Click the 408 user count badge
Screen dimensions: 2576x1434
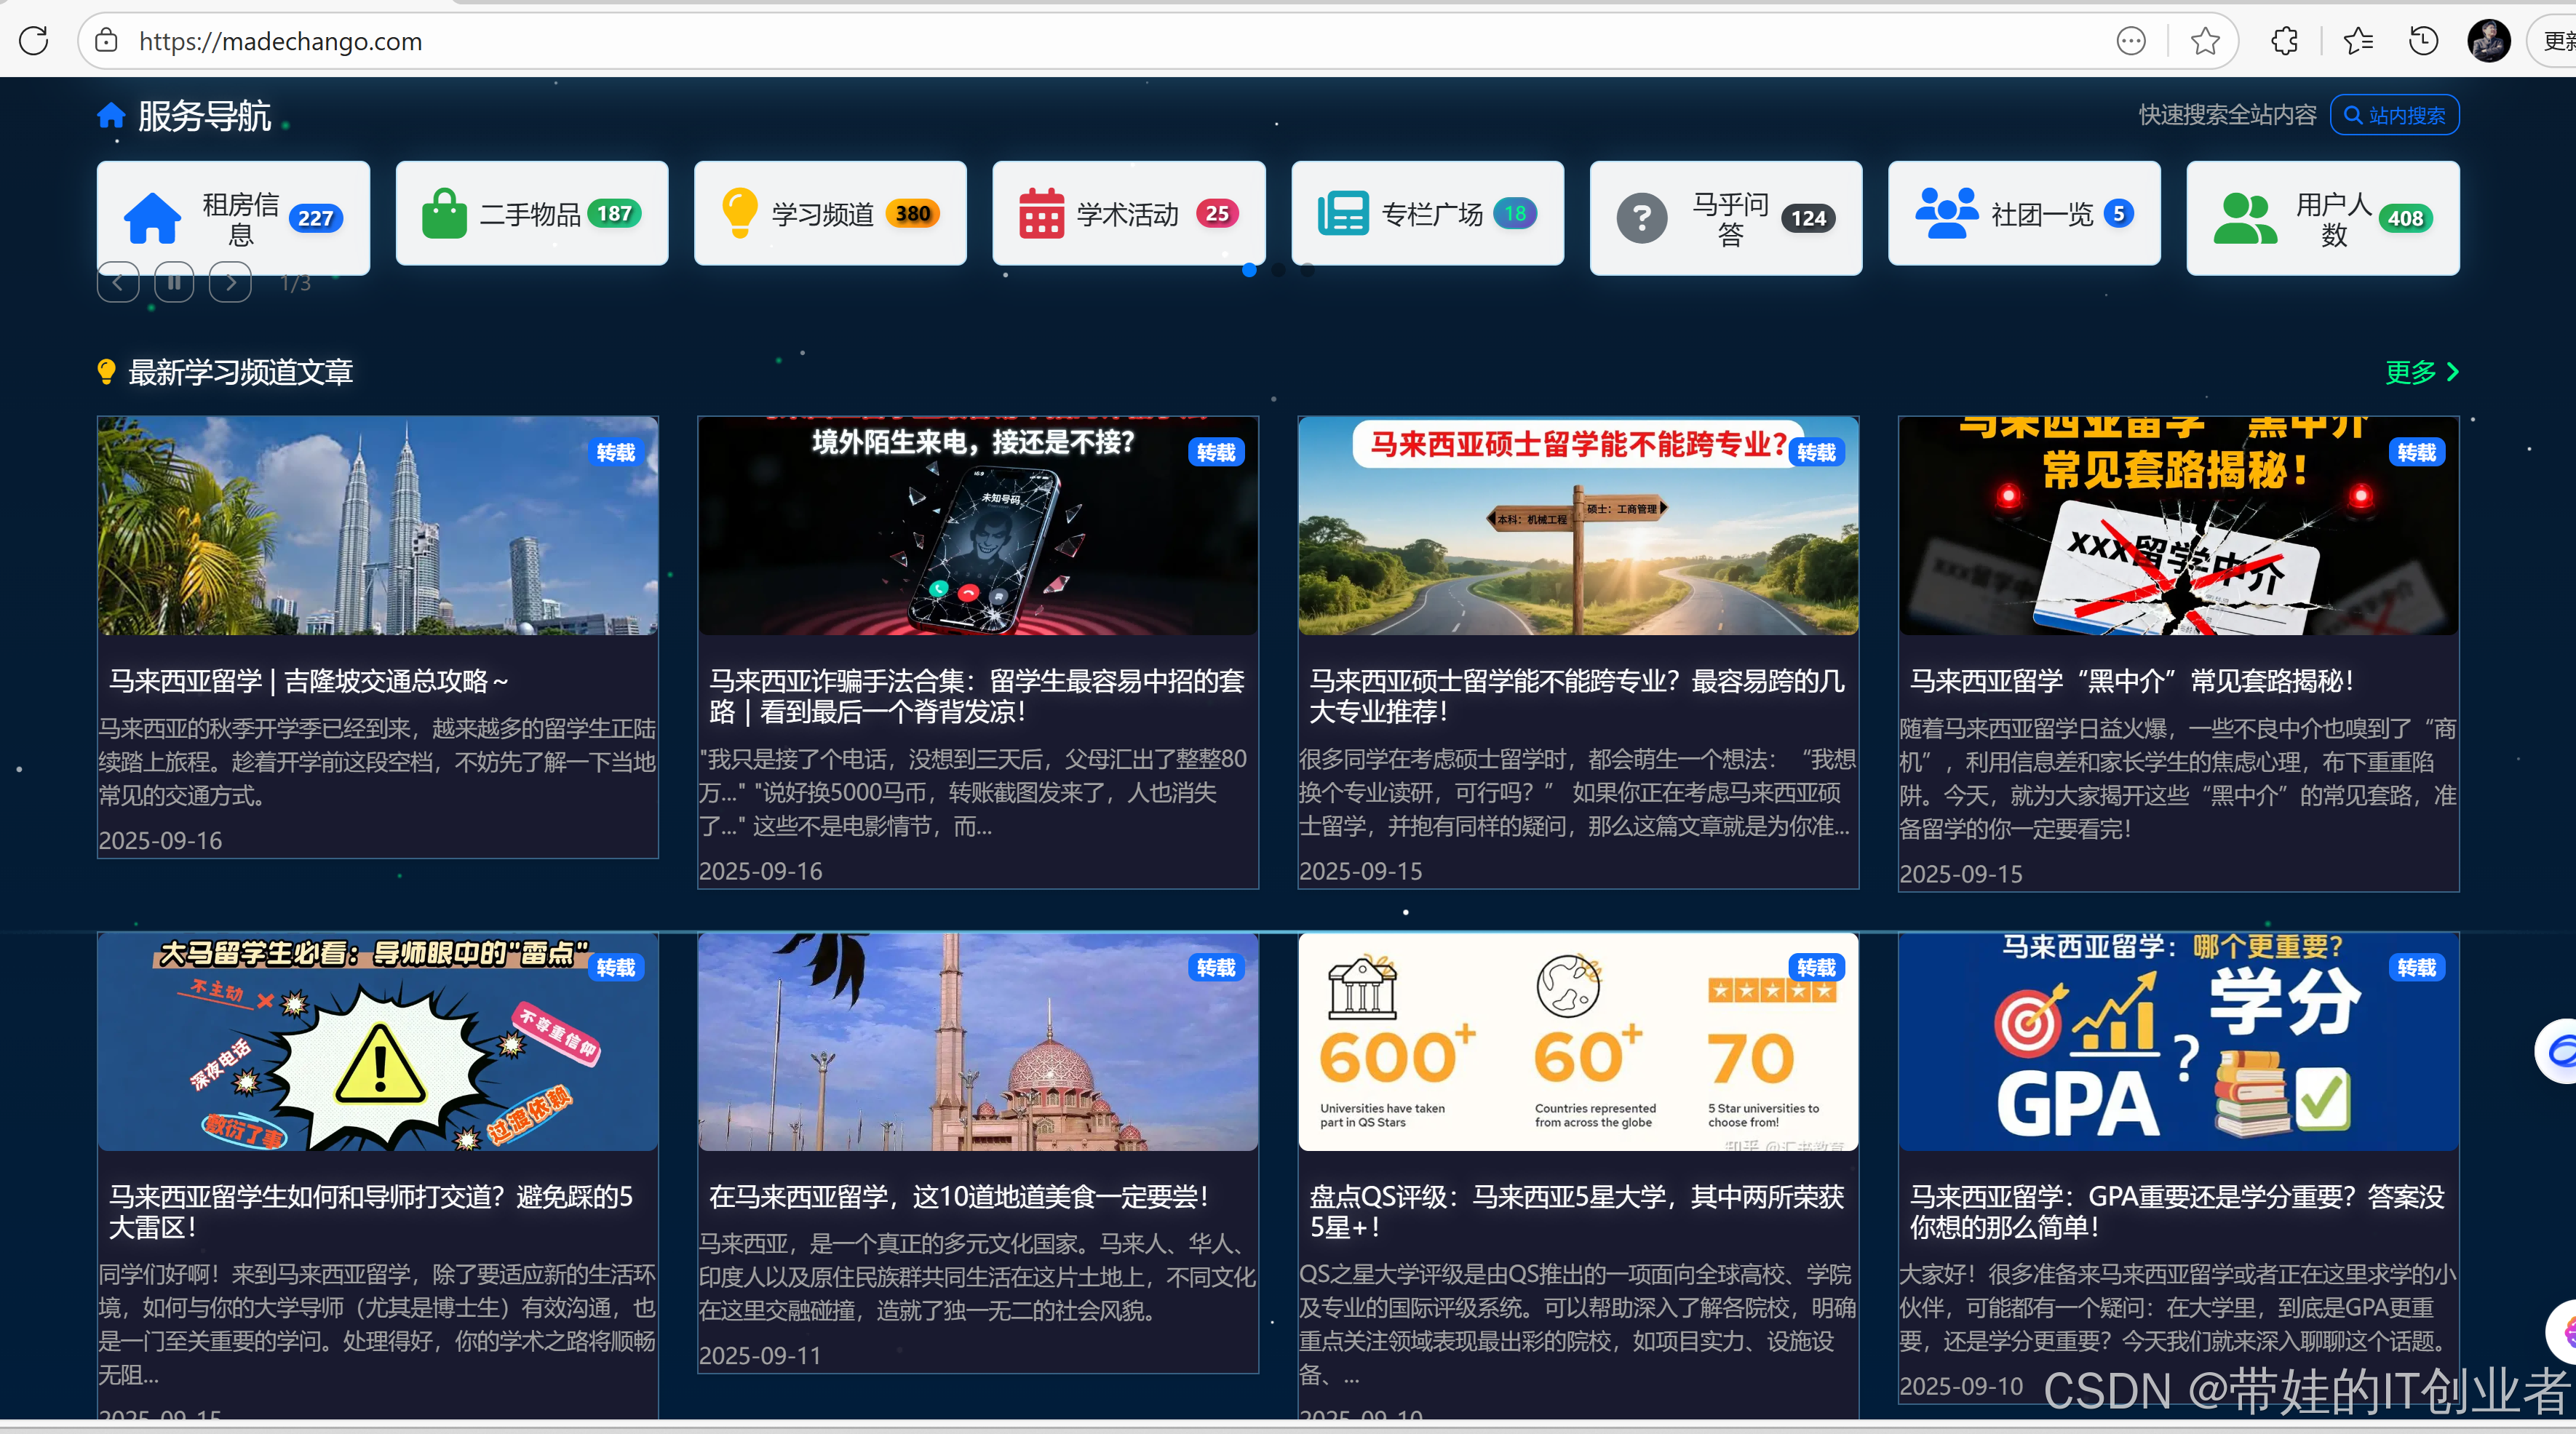(x=2405, y=218)
